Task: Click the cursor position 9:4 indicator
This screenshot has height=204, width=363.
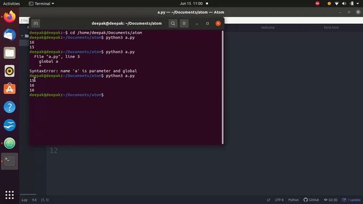Action: pos(34,200)
